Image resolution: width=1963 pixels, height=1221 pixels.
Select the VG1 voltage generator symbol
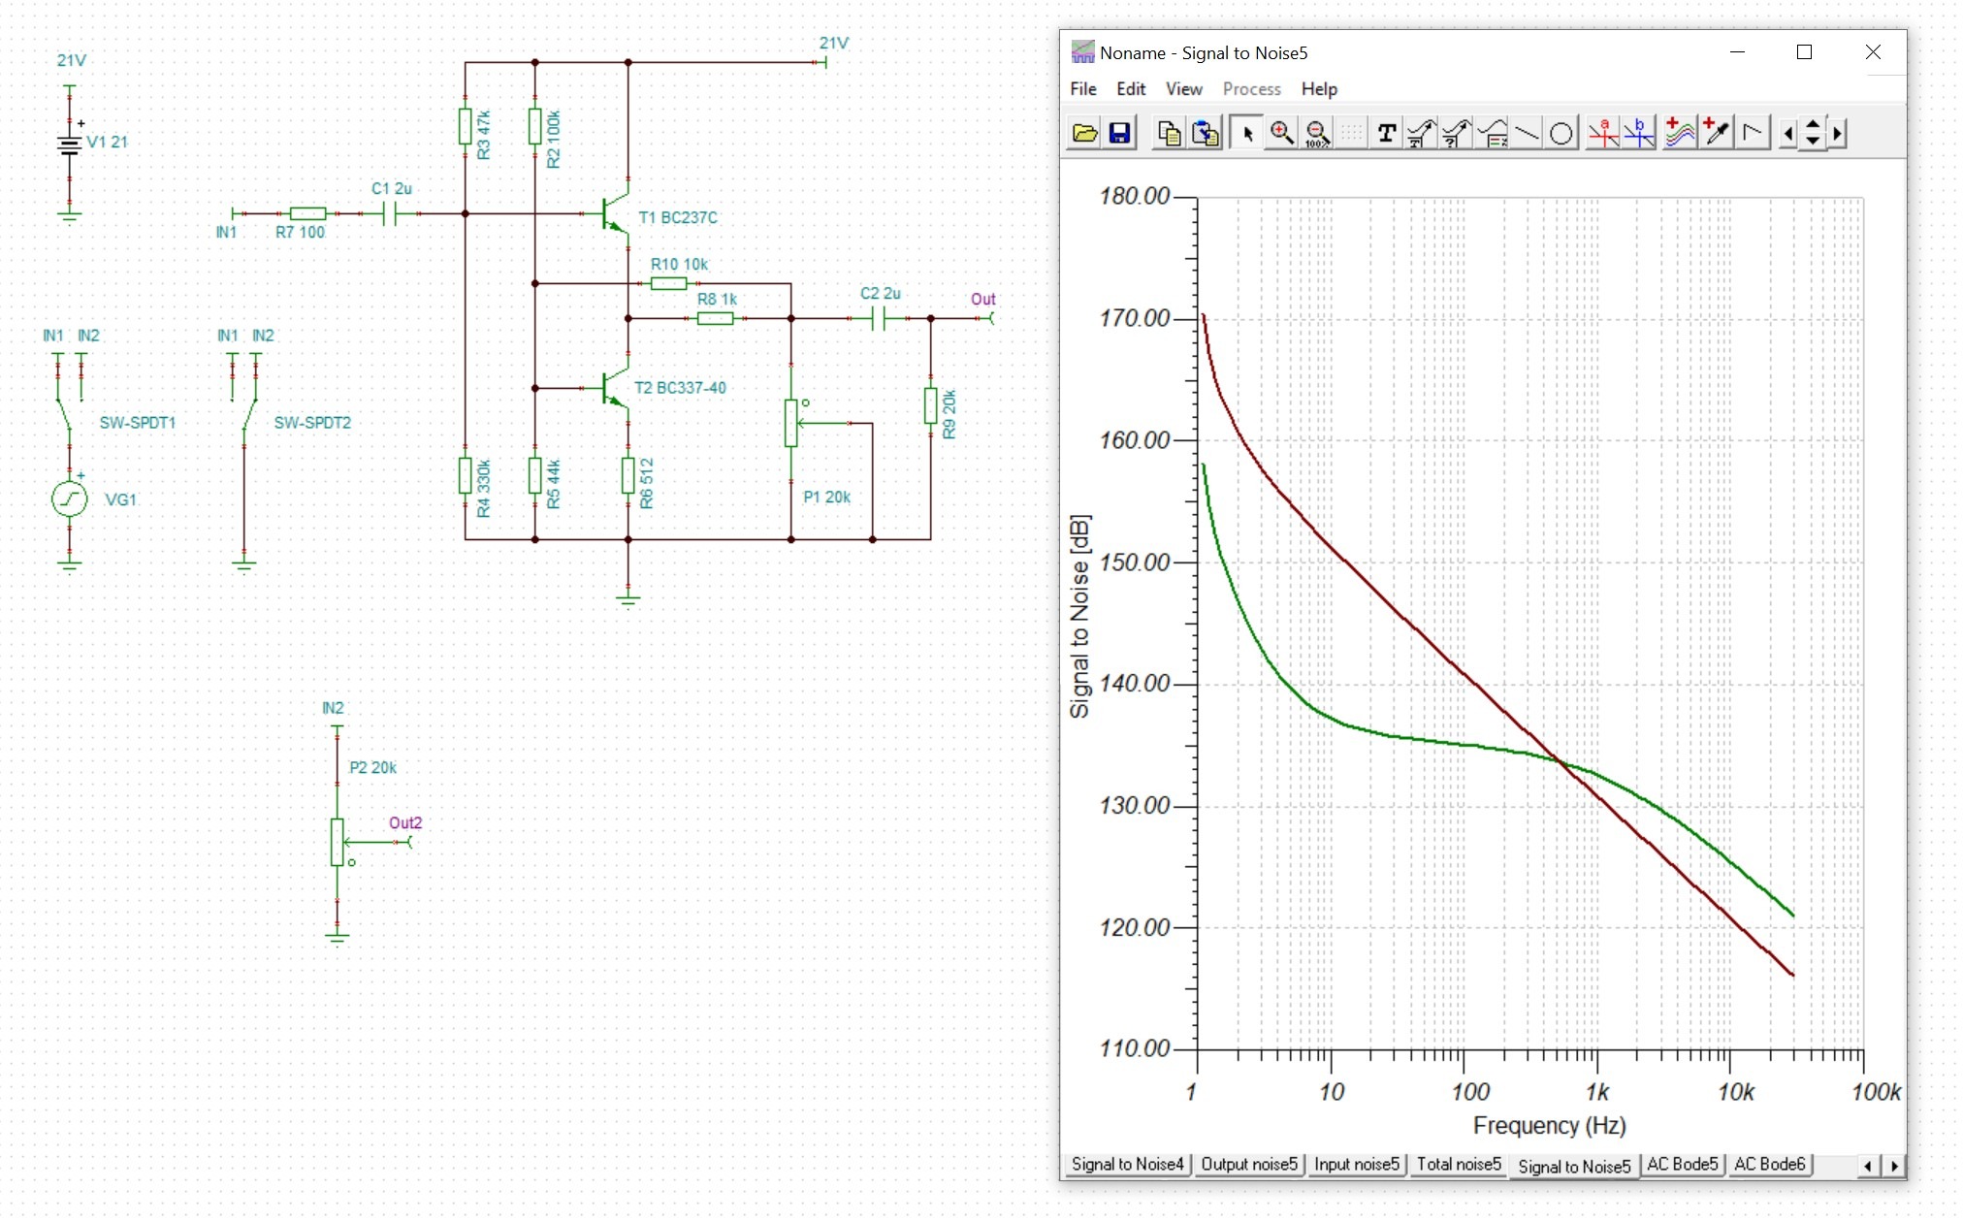pyautogui.click(x=69, y=499)
